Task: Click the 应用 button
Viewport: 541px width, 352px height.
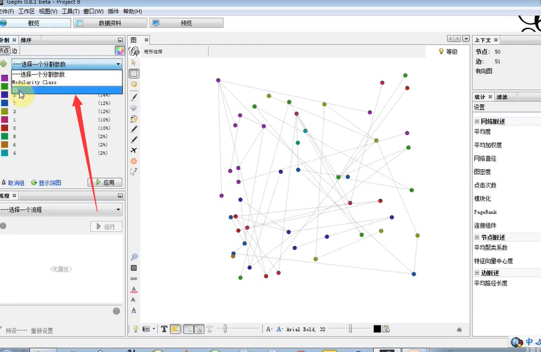Action: click(105, 182)
